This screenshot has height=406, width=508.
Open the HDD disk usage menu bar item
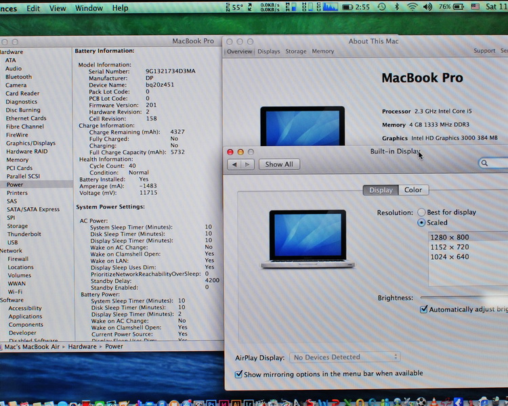(x=307, y=7)
